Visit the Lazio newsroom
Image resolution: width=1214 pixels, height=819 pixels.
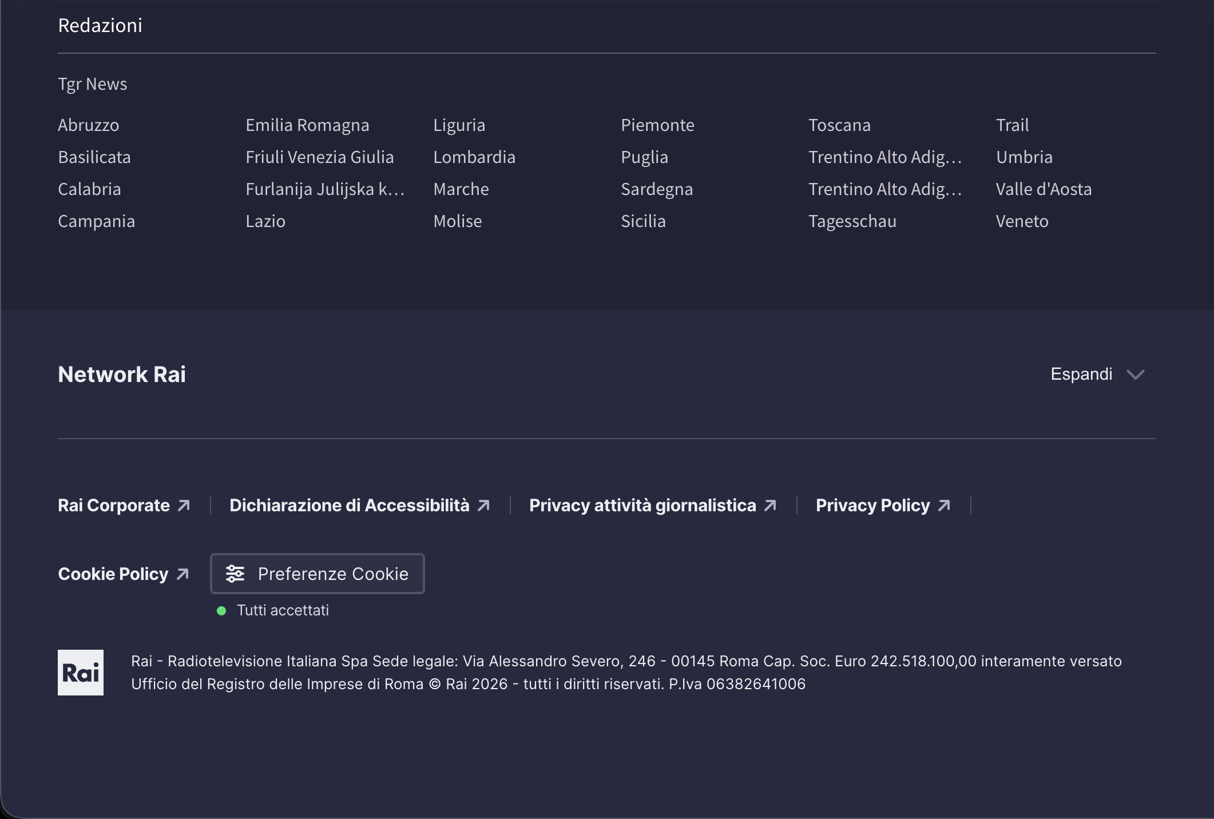click(265, 221)
